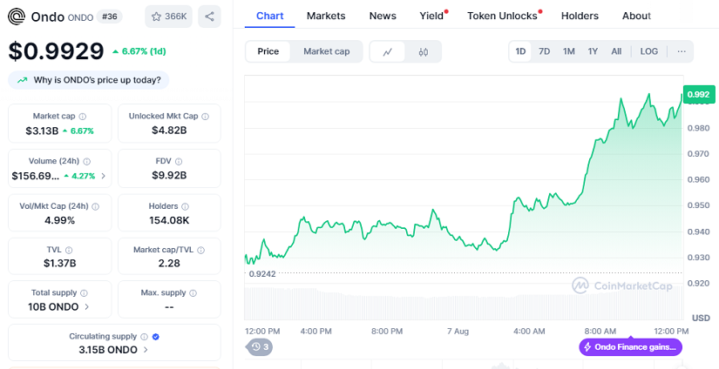Click the 2.28 Market cap/TVL value
Viewport: 719px width, 369px height.
click(x=169, y=263)
